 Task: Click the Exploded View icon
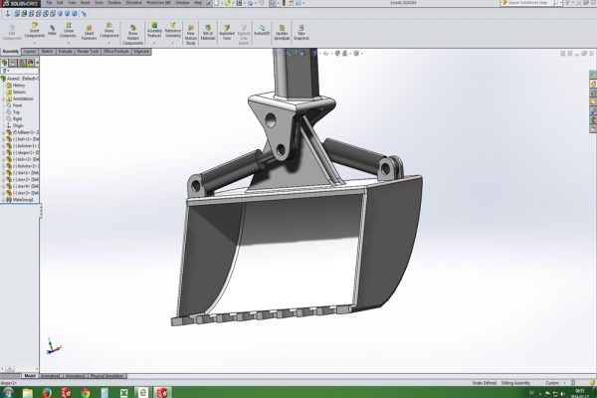227,32
